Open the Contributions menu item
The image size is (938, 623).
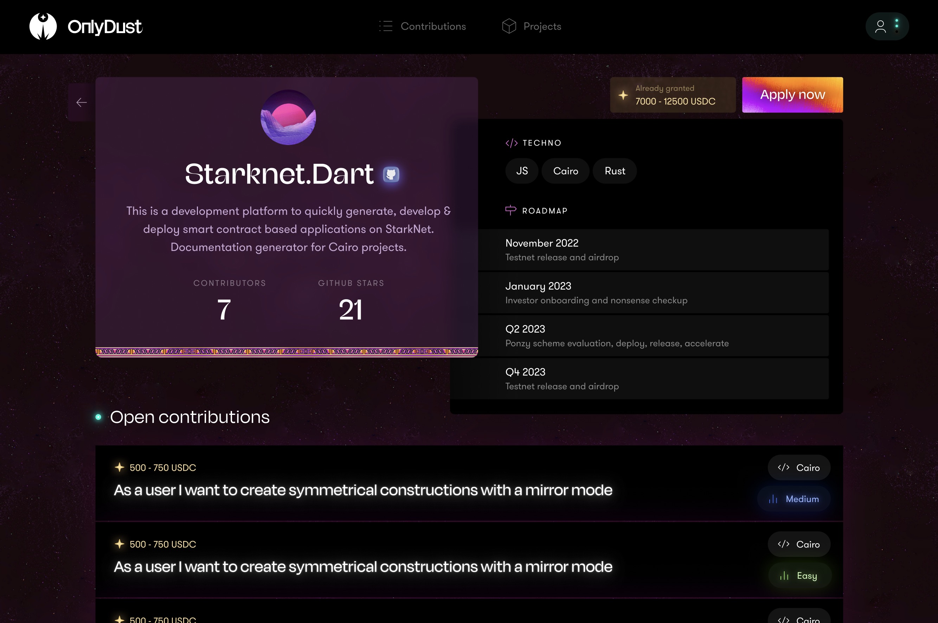coord(433,26)
